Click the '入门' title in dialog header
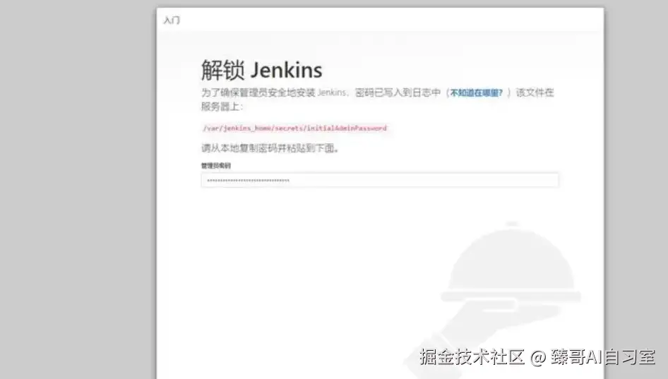Screen dimensions: 668x379 pyautogui.click(x=172, y=20)
